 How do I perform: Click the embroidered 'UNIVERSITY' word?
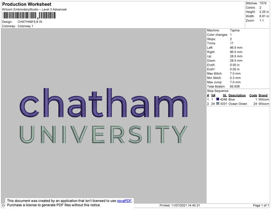pyautogui.click(x=103, y=134)
